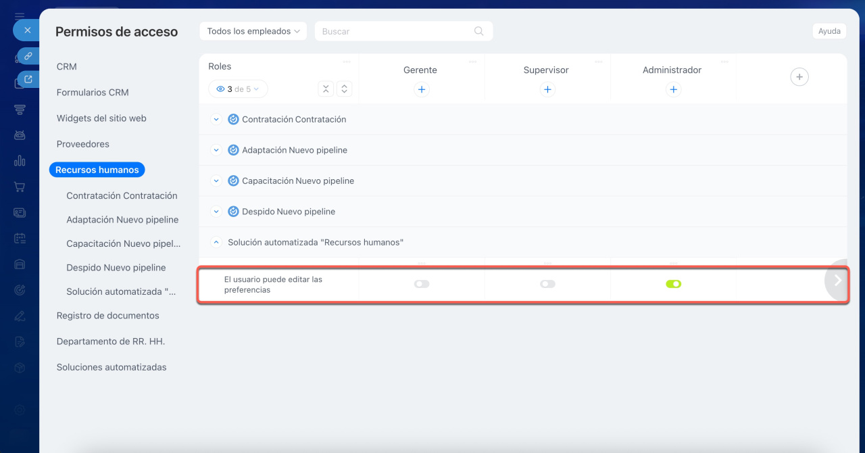Open the "Todos los empleados" dropdown

point(253,31)
